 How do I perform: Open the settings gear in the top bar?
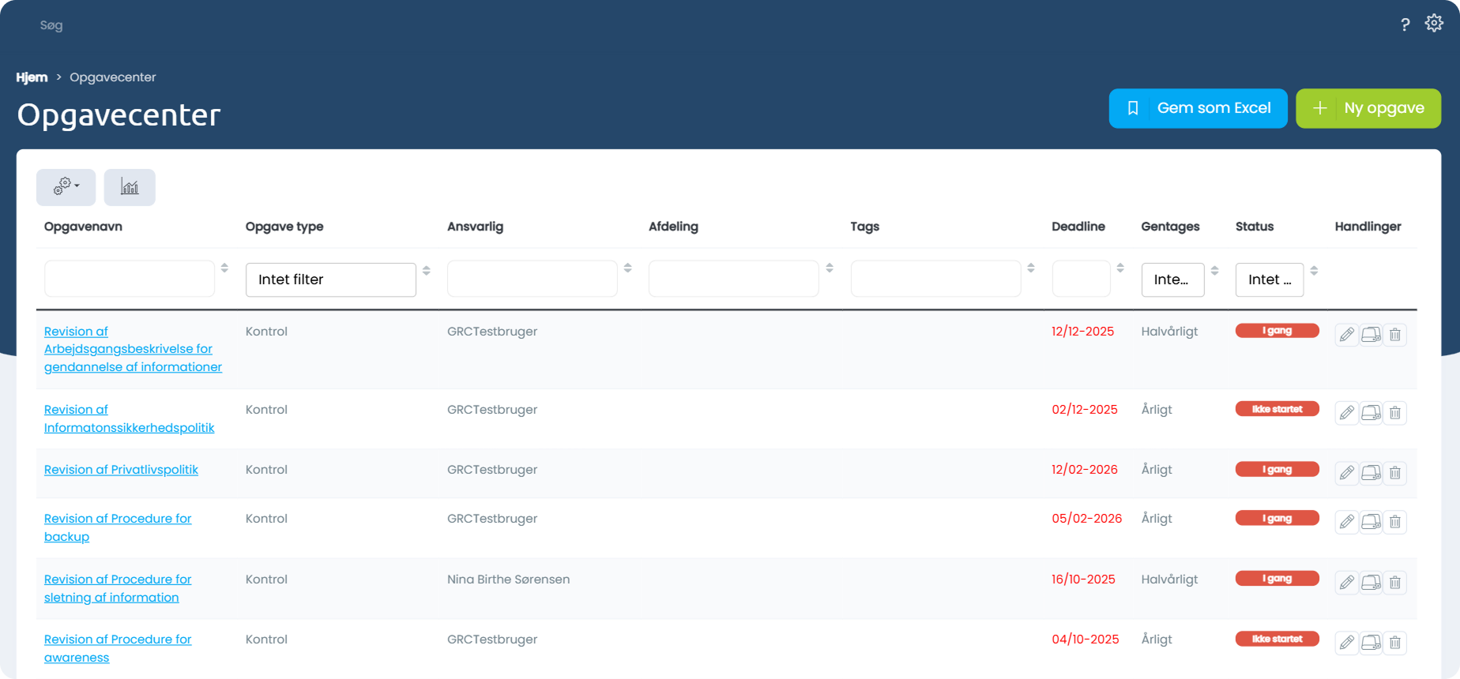click(1434, 24)
